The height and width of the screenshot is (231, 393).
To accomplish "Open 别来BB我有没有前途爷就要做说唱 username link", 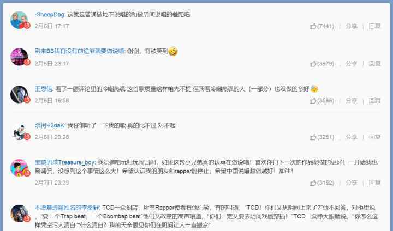I will click(x=80, y=51).
